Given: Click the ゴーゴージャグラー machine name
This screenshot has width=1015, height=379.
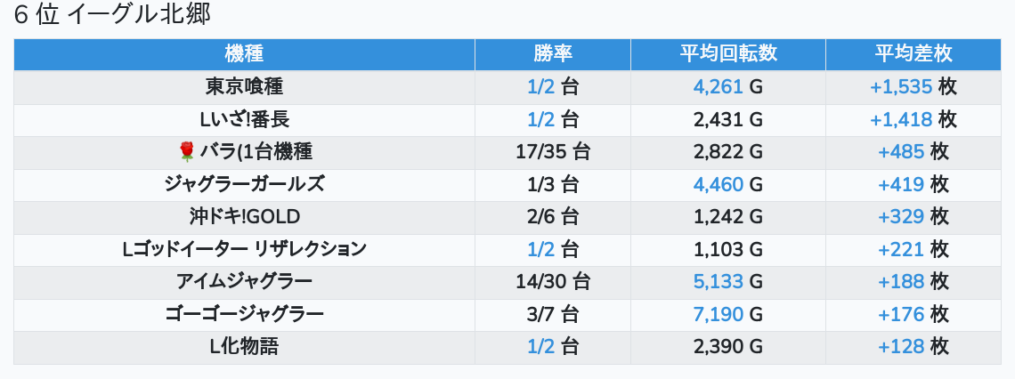Looking at the screenshot, I should (244, 314).
